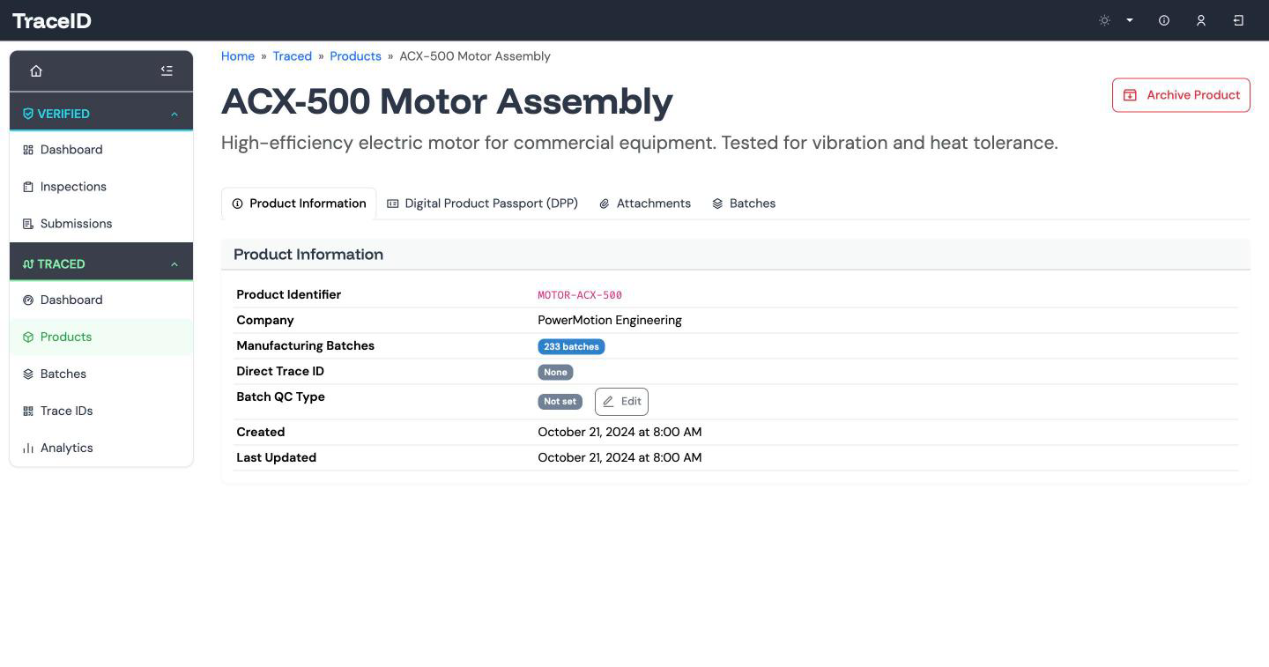Viewport: 1269px width, 667px height.
Task: Open the user profile icon
Action: pos(1201,20)
